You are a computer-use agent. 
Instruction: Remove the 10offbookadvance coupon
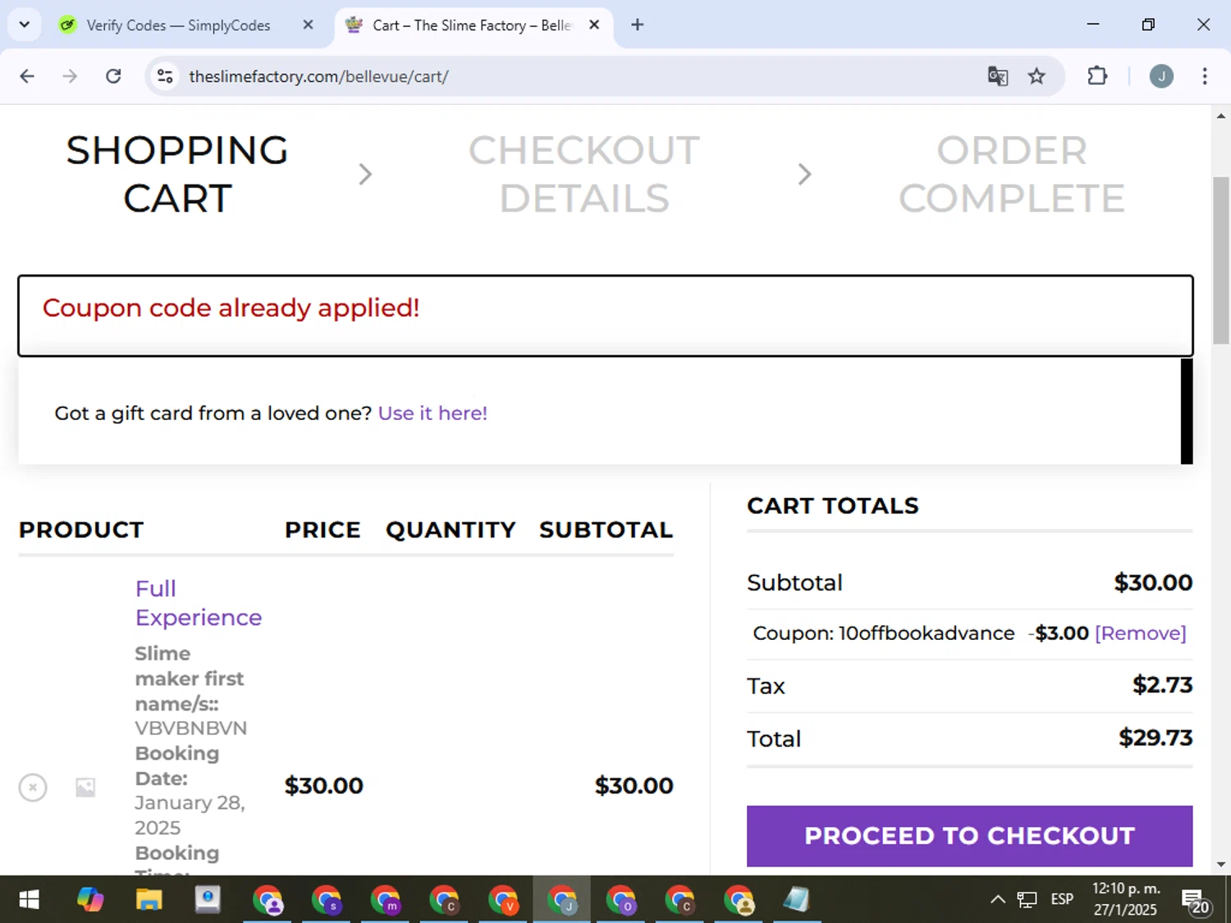(x=1141, y=633)
